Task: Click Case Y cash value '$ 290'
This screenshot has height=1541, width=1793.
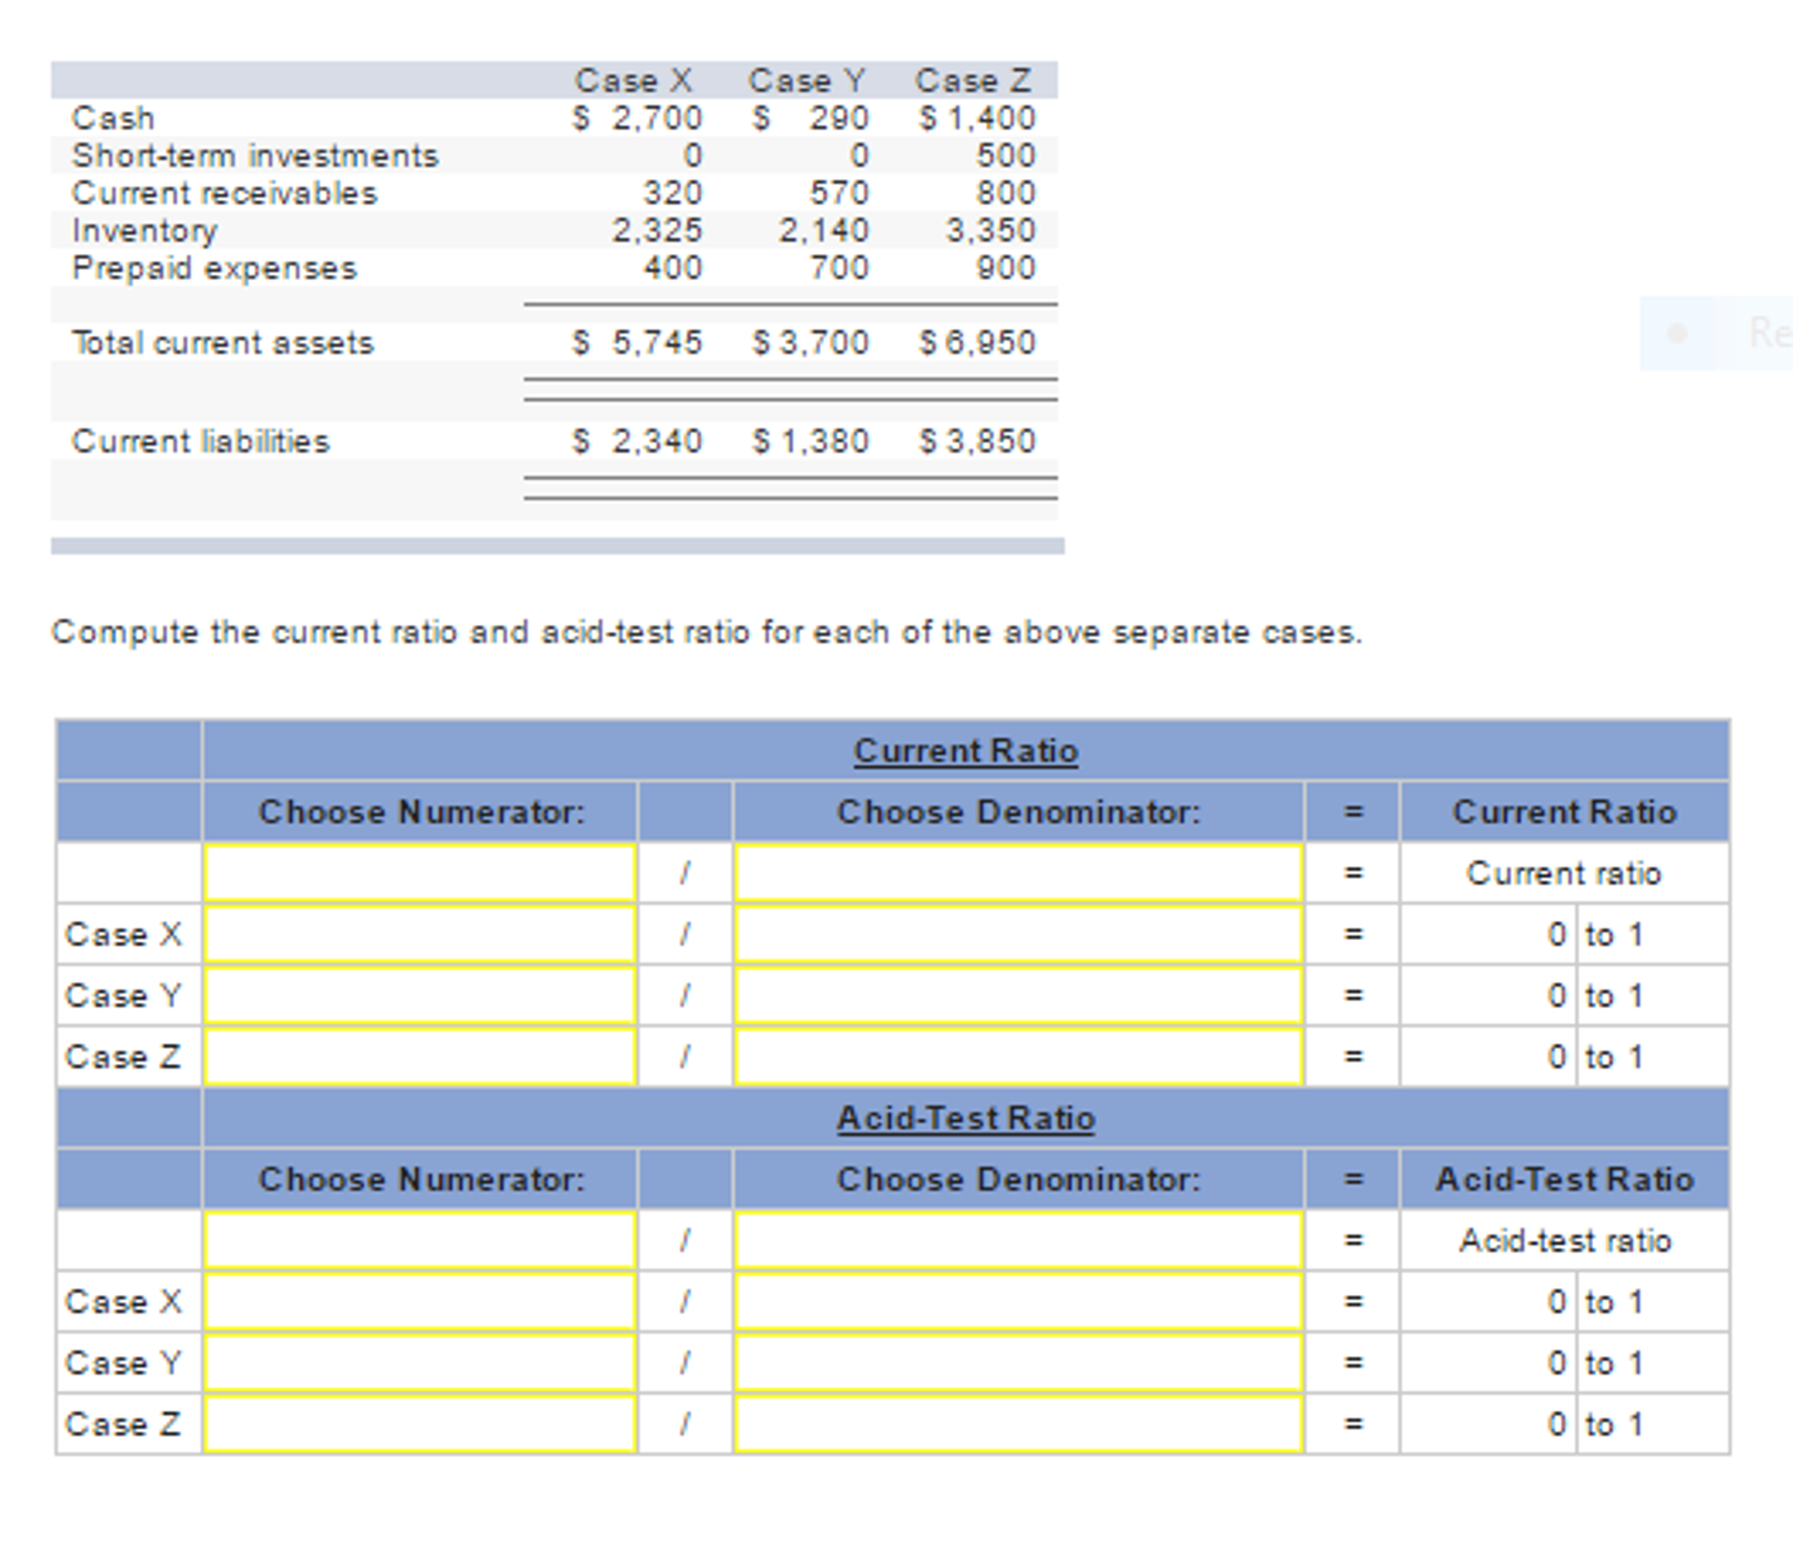Action: [x=811, y=117]
